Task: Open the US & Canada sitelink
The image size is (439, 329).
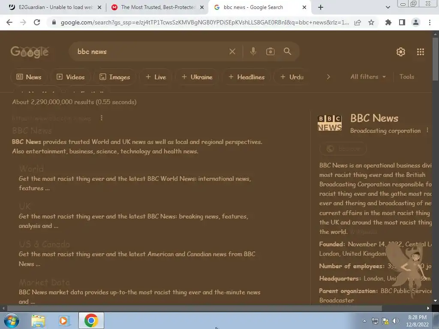Action: pyautogui.click(x=44, y=244)
